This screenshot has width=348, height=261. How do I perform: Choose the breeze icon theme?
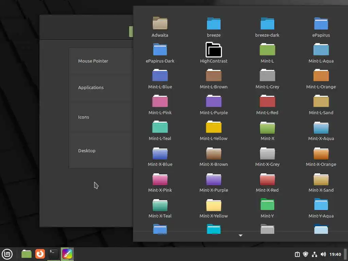point(213,27)
